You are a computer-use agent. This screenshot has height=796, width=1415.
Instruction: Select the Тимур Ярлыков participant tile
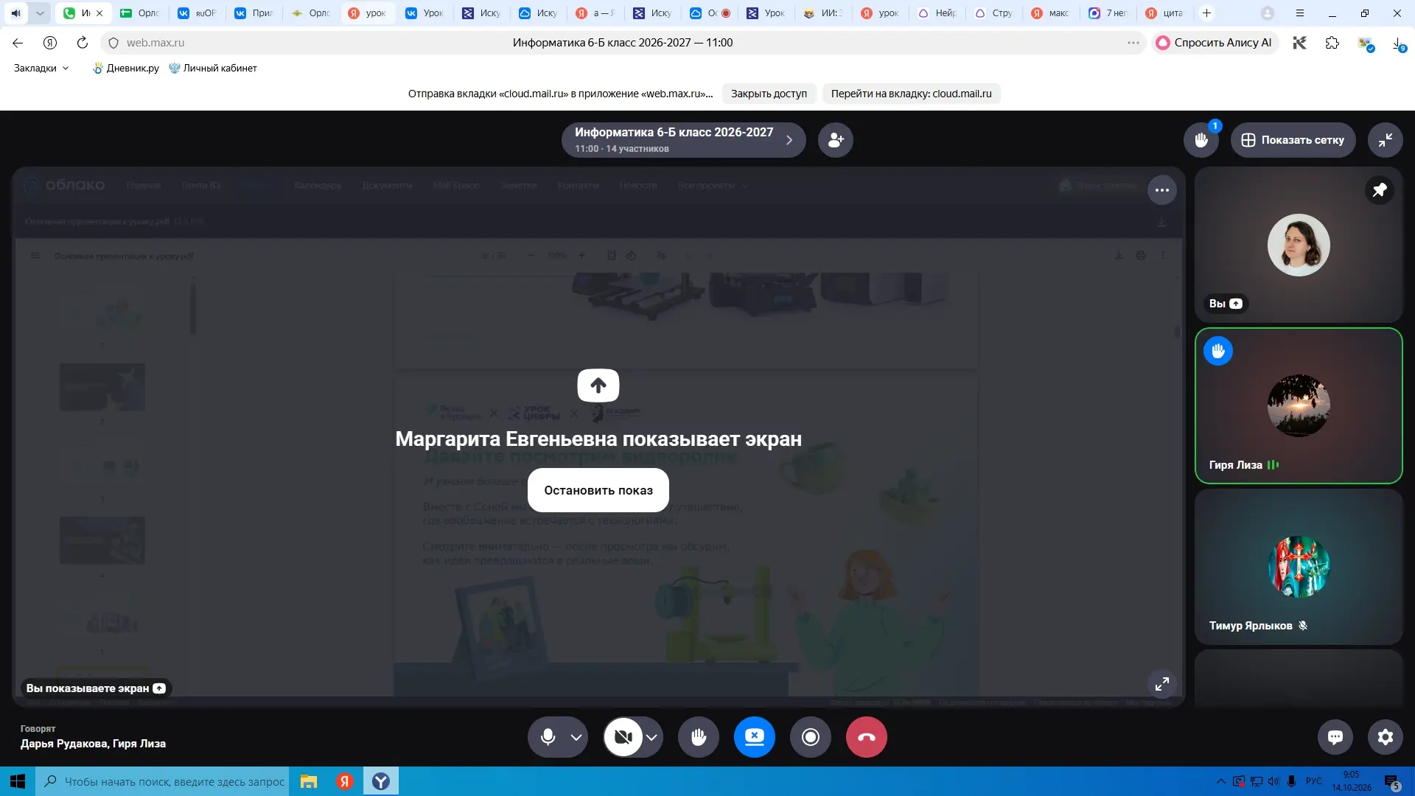coord(1298,567)
